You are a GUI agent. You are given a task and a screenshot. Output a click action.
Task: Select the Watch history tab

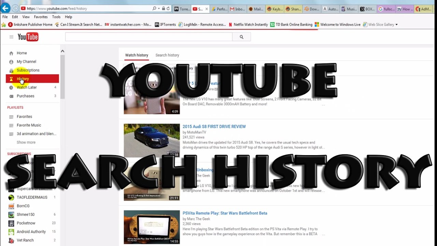(137, 55)
